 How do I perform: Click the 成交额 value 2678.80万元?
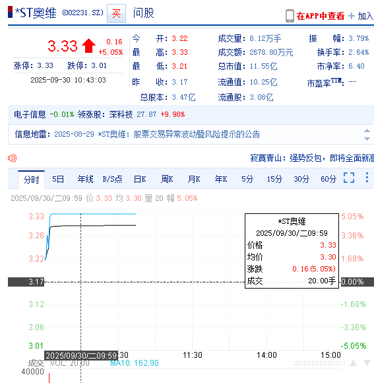coord(271,52)
